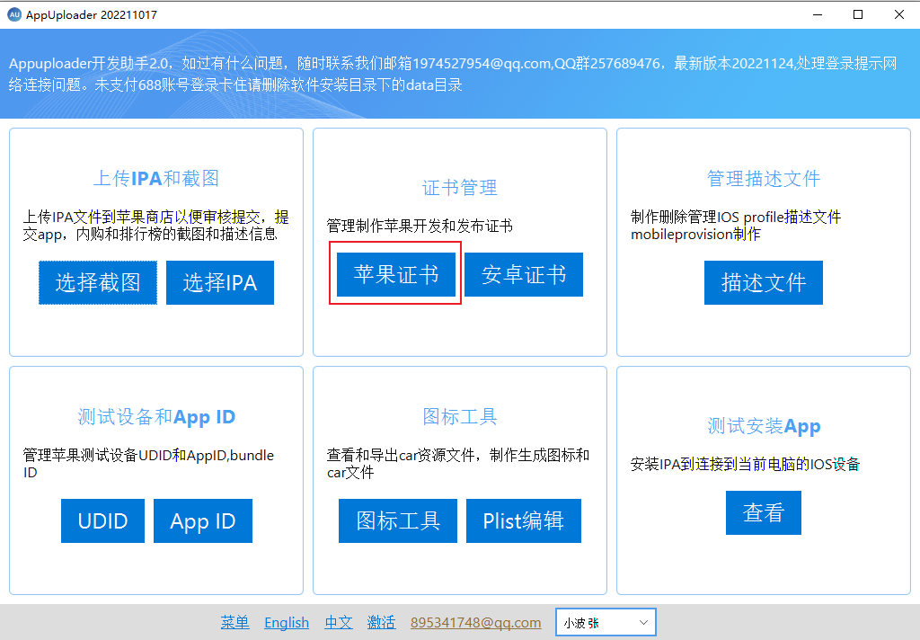Expand the account selector arrow
This screenshot has width=920, height=640.
click(x=641, y=621)
